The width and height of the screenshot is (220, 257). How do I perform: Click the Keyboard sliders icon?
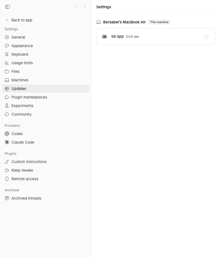point(7,54)
